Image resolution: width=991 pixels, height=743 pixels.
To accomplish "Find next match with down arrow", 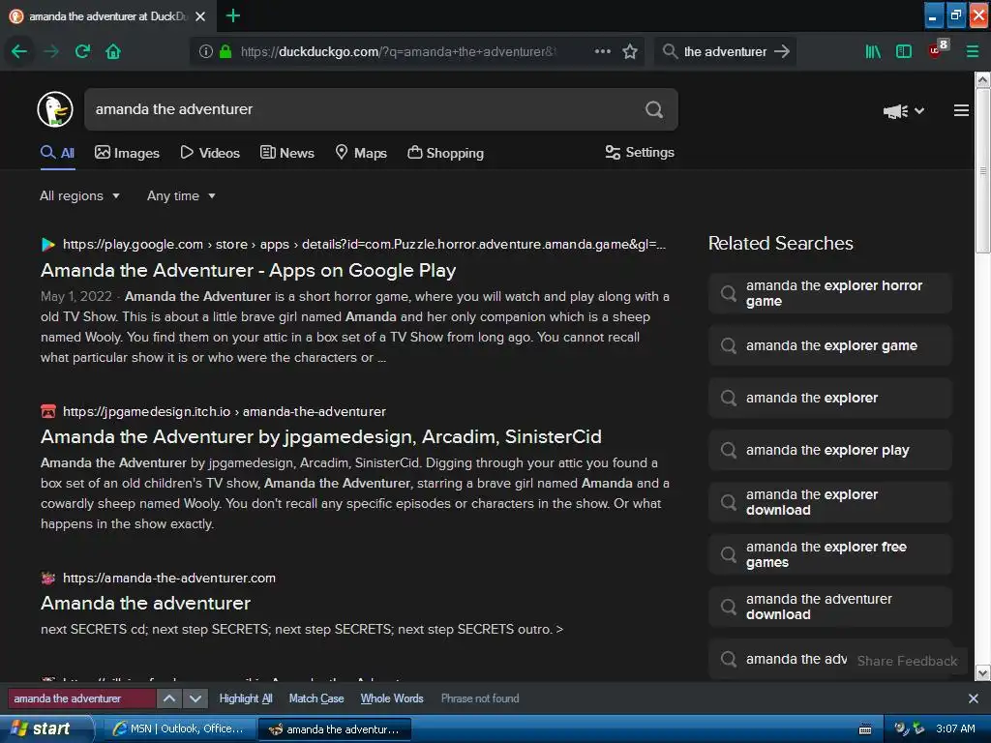I will coord(195,698).
